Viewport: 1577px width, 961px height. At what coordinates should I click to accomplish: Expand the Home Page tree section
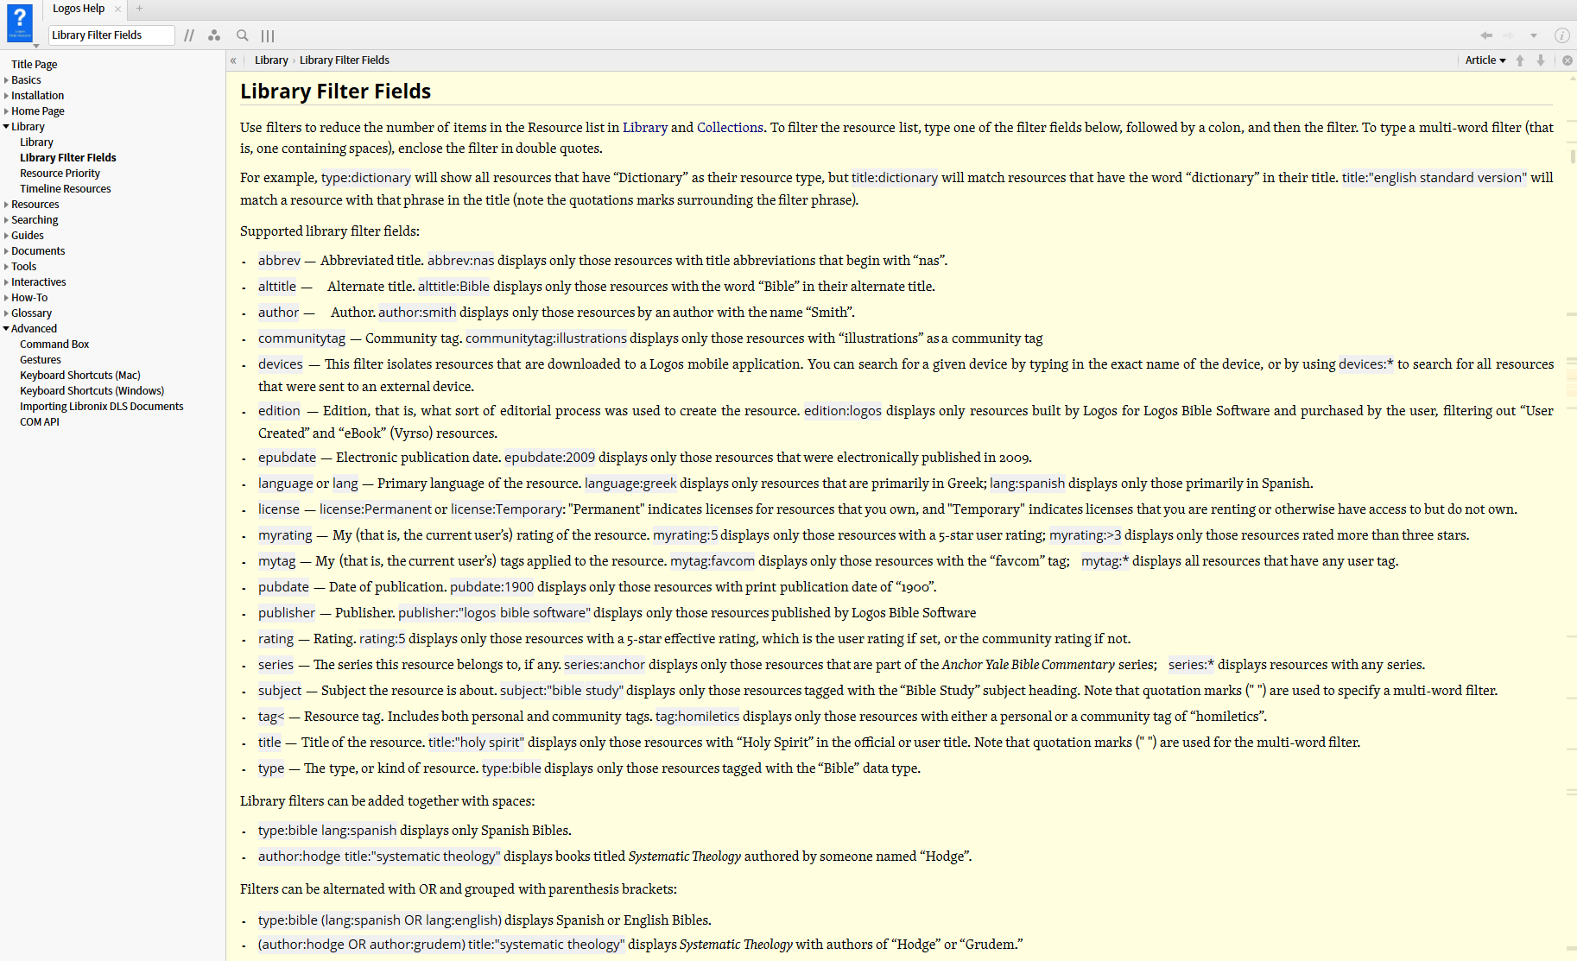6,111
